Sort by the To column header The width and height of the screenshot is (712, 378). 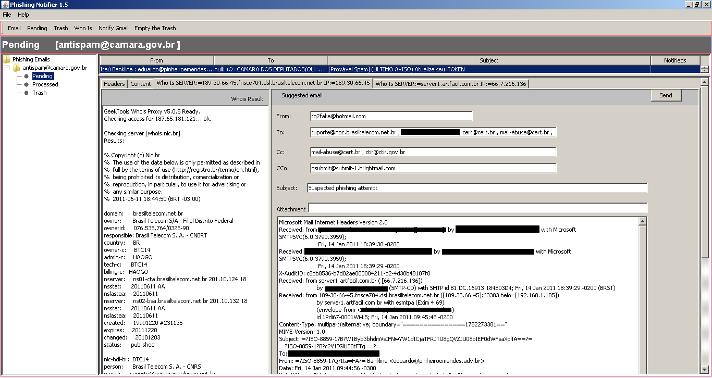(271, 60)
